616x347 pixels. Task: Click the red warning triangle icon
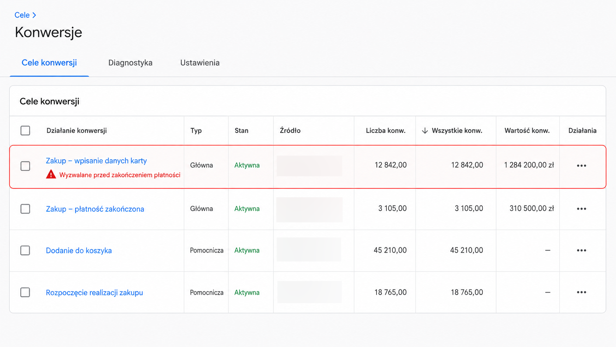[x=51, y=174]
